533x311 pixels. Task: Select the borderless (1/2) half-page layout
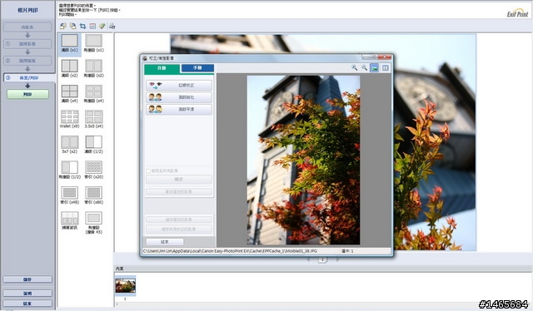coord(94,145)
